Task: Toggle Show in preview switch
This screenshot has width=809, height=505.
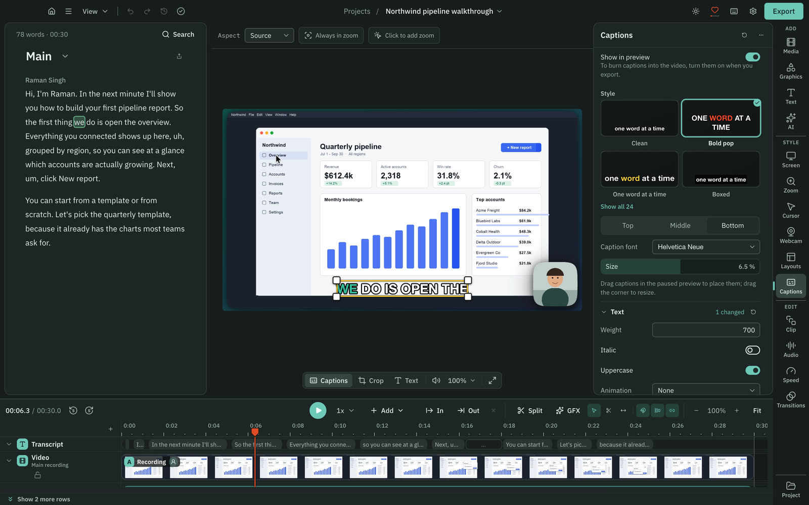Action: [x=752, y=57]
